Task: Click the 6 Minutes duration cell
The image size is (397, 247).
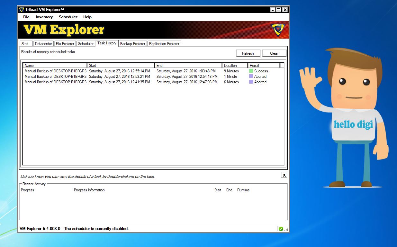Action: (x=231, y=82)
